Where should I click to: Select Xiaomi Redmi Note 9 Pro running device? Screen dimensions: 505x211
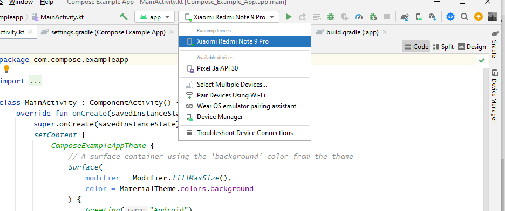pyautogui.click(x=245, y=41)
